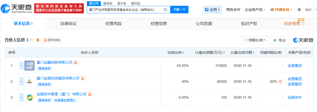This screenshot has height=112, width=317.
Task: Switch to the 法律诉讼 tab
Action: click(68, 24)
